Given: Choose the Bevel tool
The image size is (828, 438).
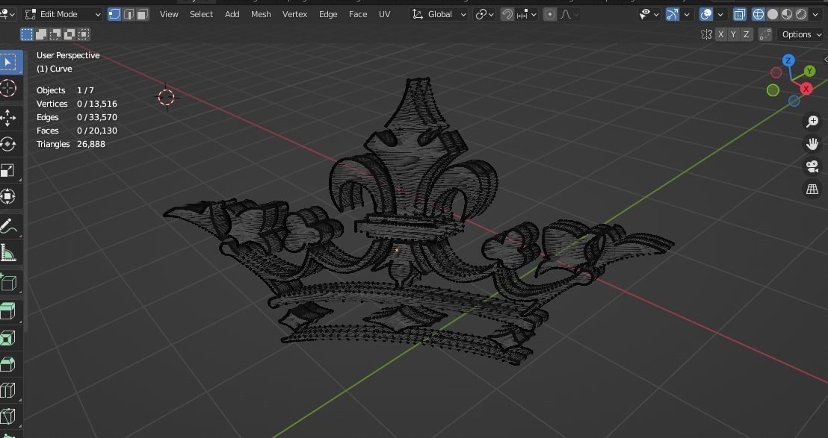Looking at the screenshot, I should pos(8,363).
